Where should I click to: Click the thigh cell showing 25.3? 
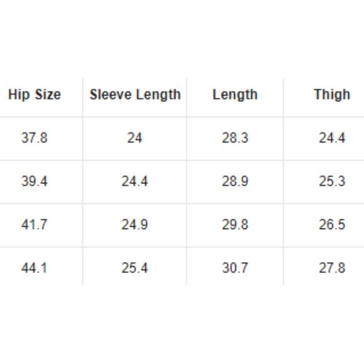point(332,181)
